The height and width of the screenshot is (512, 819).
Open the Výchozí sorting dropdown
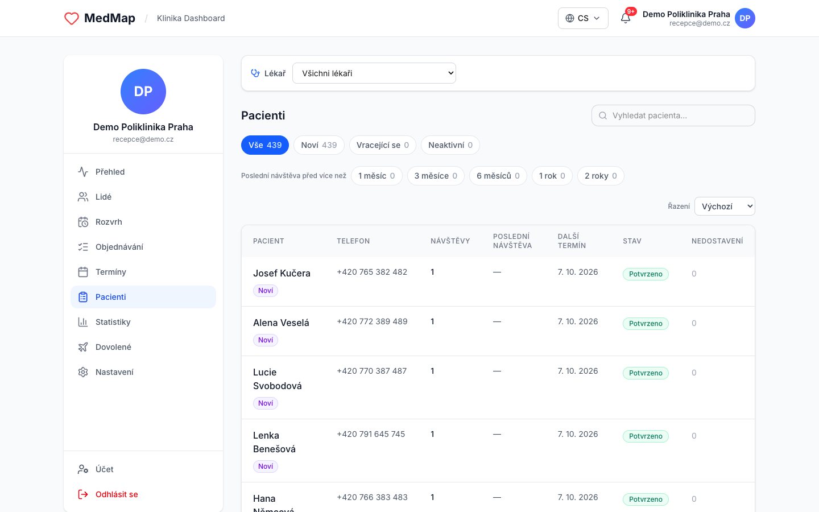click(725, 207)
